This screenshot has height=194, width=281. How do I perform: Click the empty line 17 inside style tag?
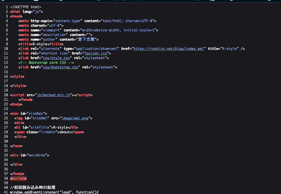pyautogui.click(x=52, y=81)
